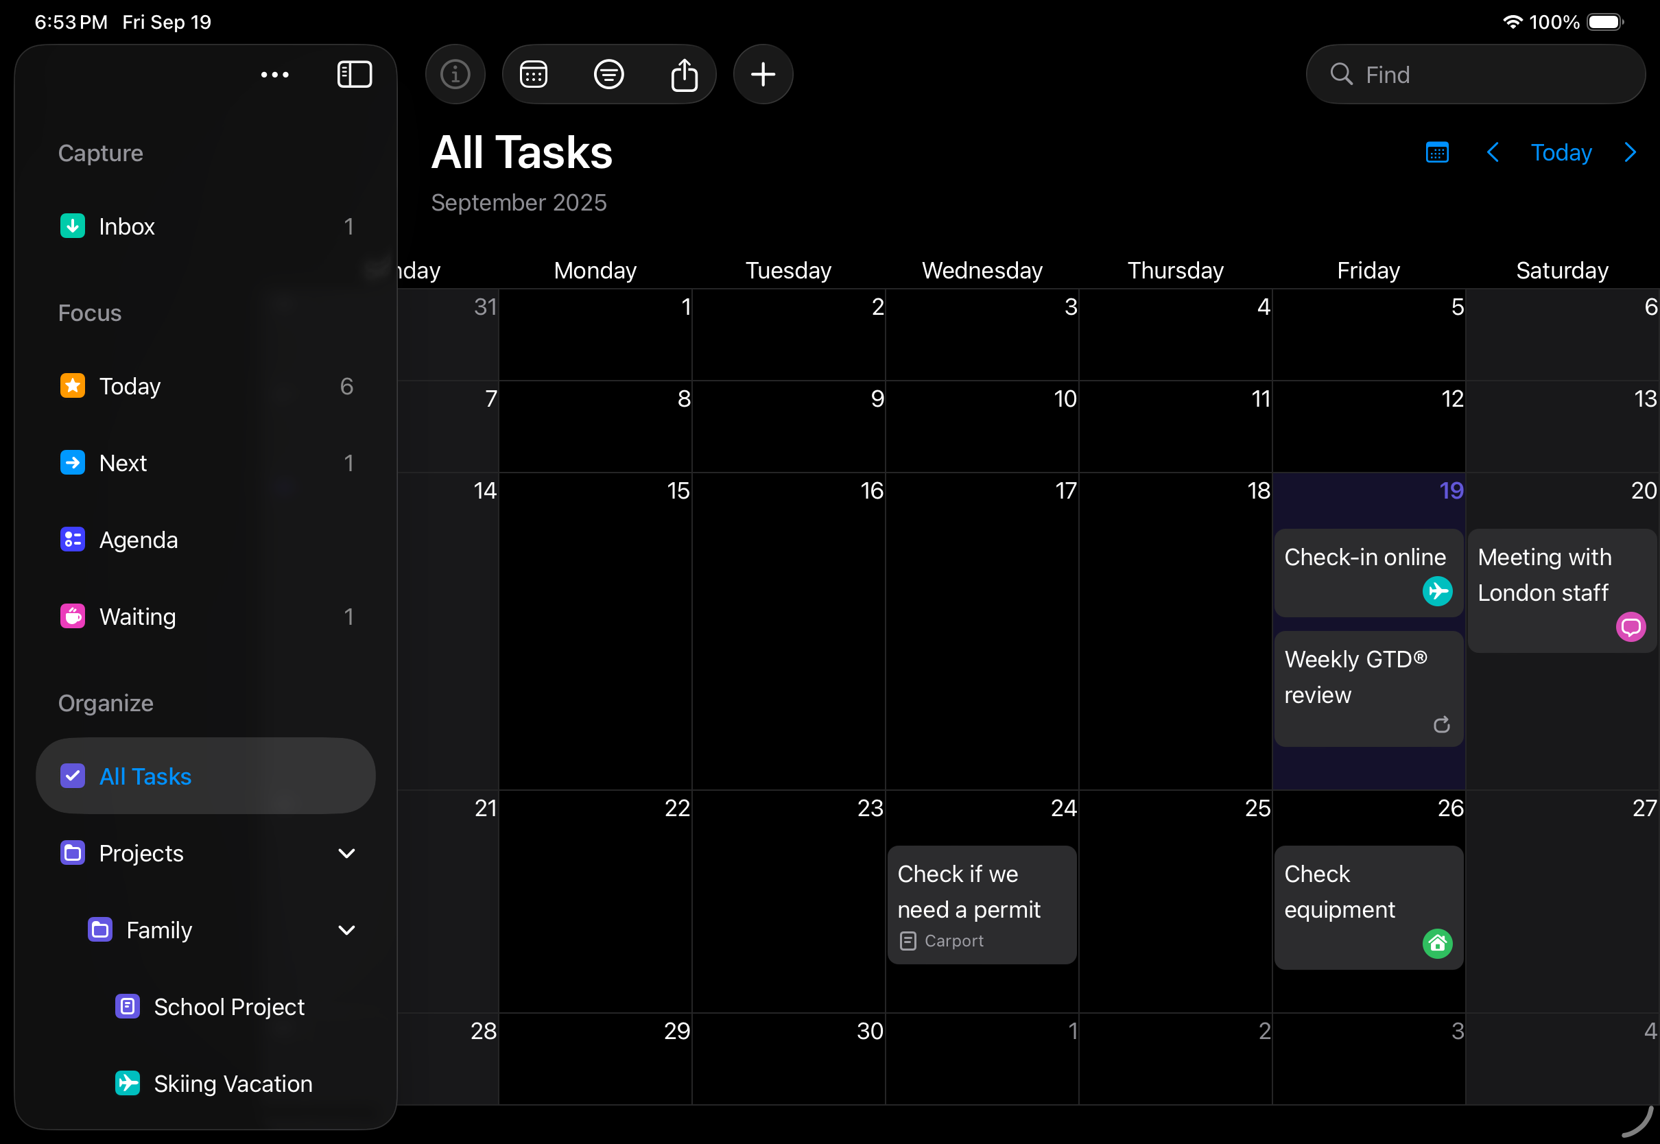Click blue calendar mode icon near Today
This screenshot has width=1660, height=1144.
(1437, 153)
